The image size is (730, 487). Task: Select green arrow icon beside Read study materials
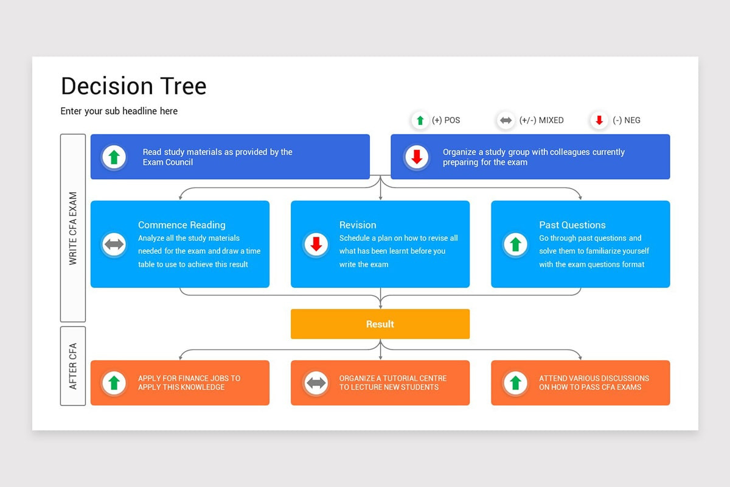[x=114, y=157]
